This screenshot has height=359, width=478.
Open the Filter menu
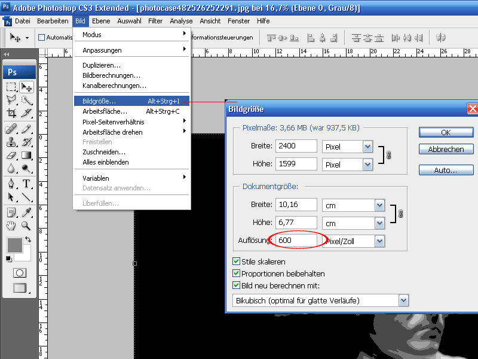pyautogui.click(x=155, y=21)
